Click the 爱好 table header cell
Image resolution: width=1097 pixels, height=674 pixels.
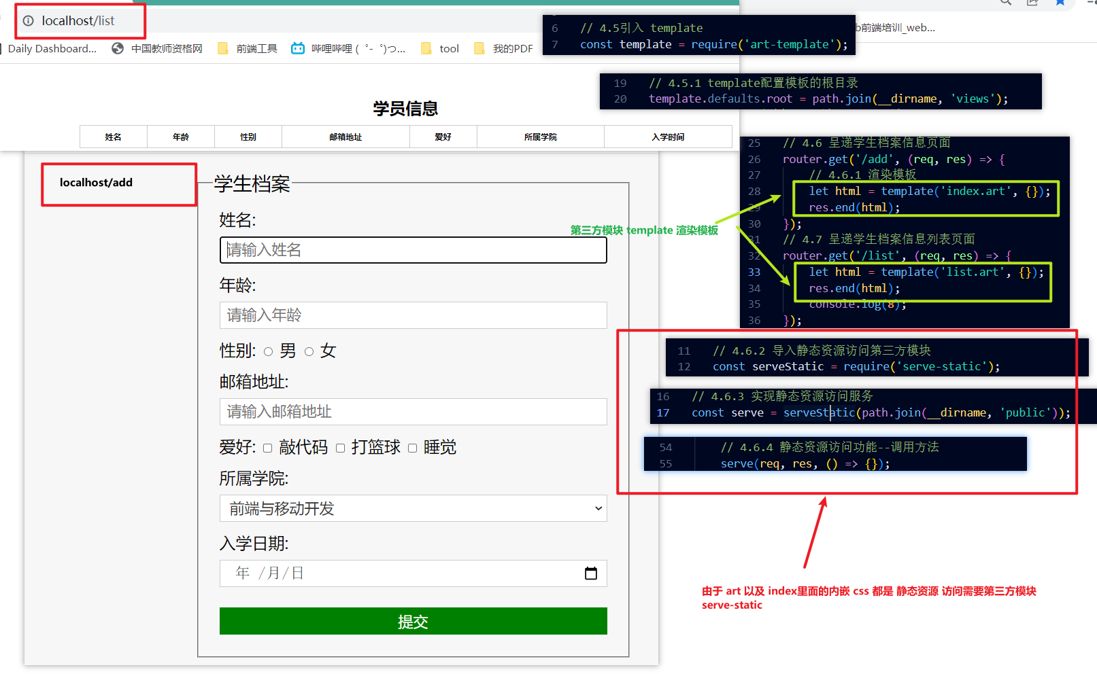coord(443,137)
